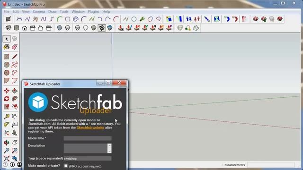Select the Shaded face style

(94, 28)
